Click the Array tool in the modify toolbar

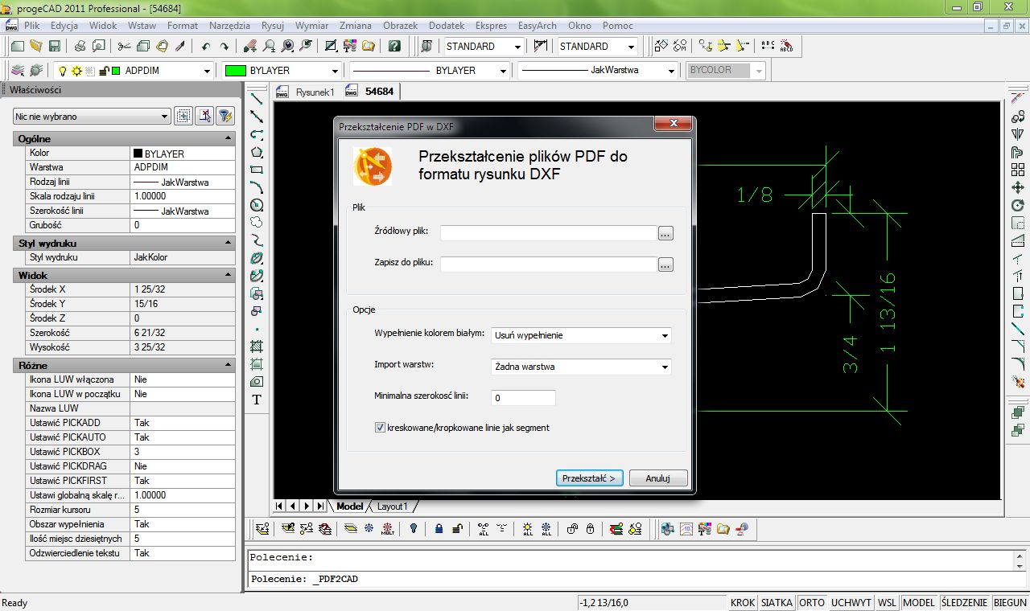[1018, 170]
